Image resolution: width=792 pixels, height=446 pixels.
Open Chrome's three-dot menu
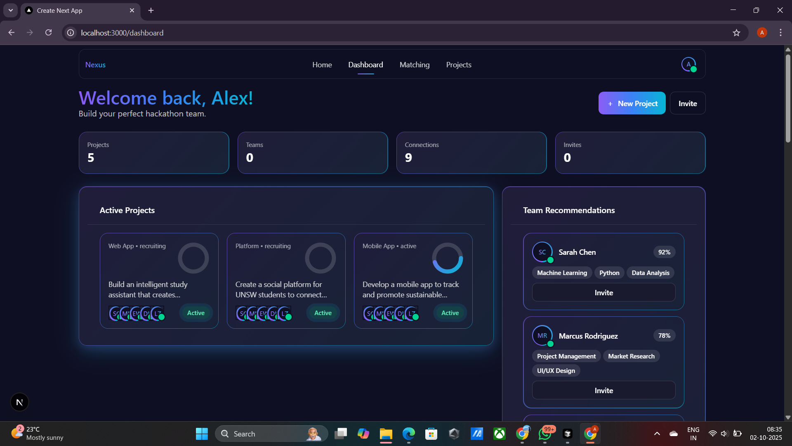point(780,32)
